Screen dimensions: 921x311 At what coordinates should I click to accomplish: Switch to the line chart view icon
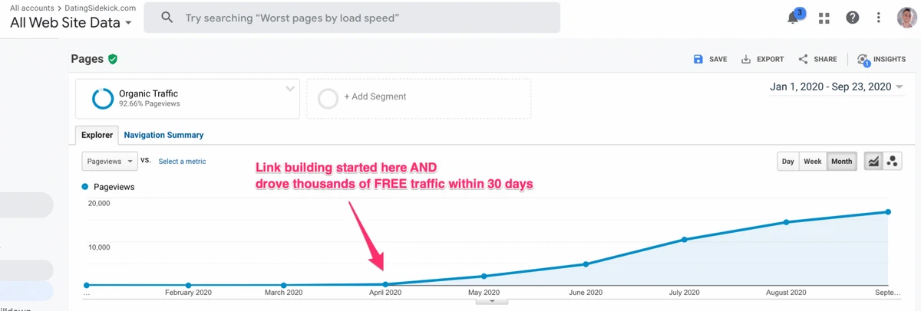tap(874, 162)
